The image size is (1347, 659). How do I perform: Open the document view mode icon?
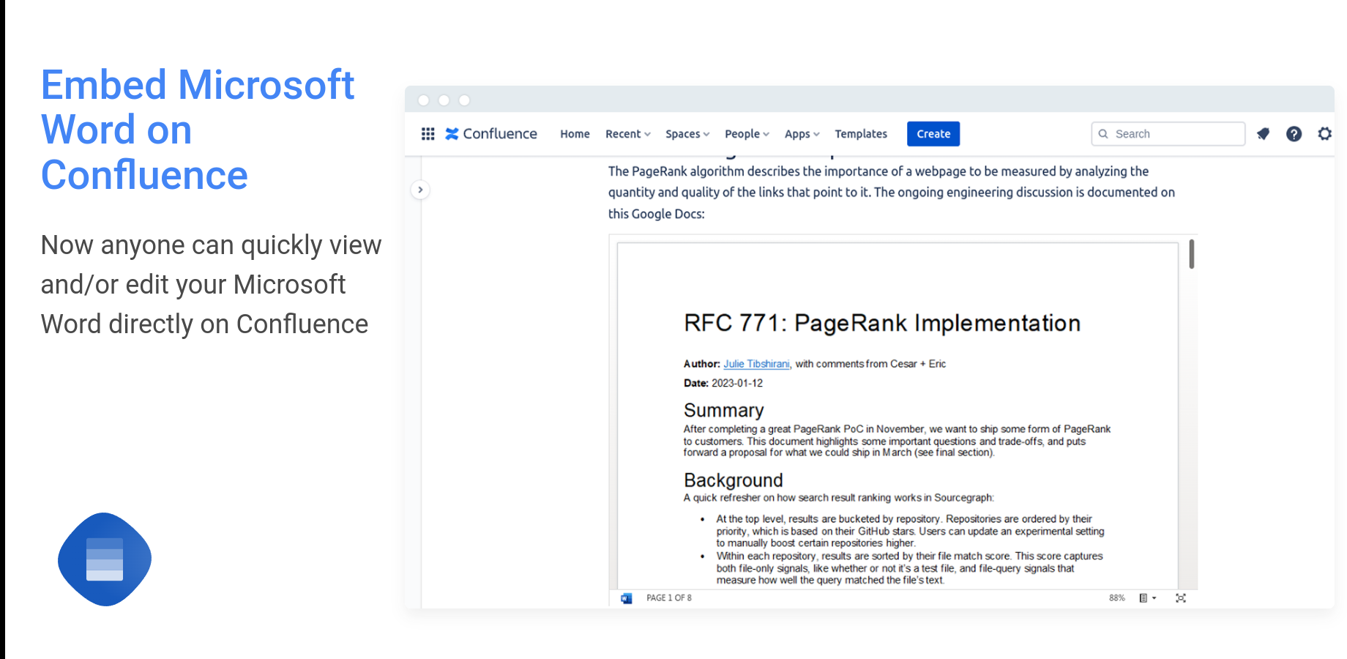1143,598
